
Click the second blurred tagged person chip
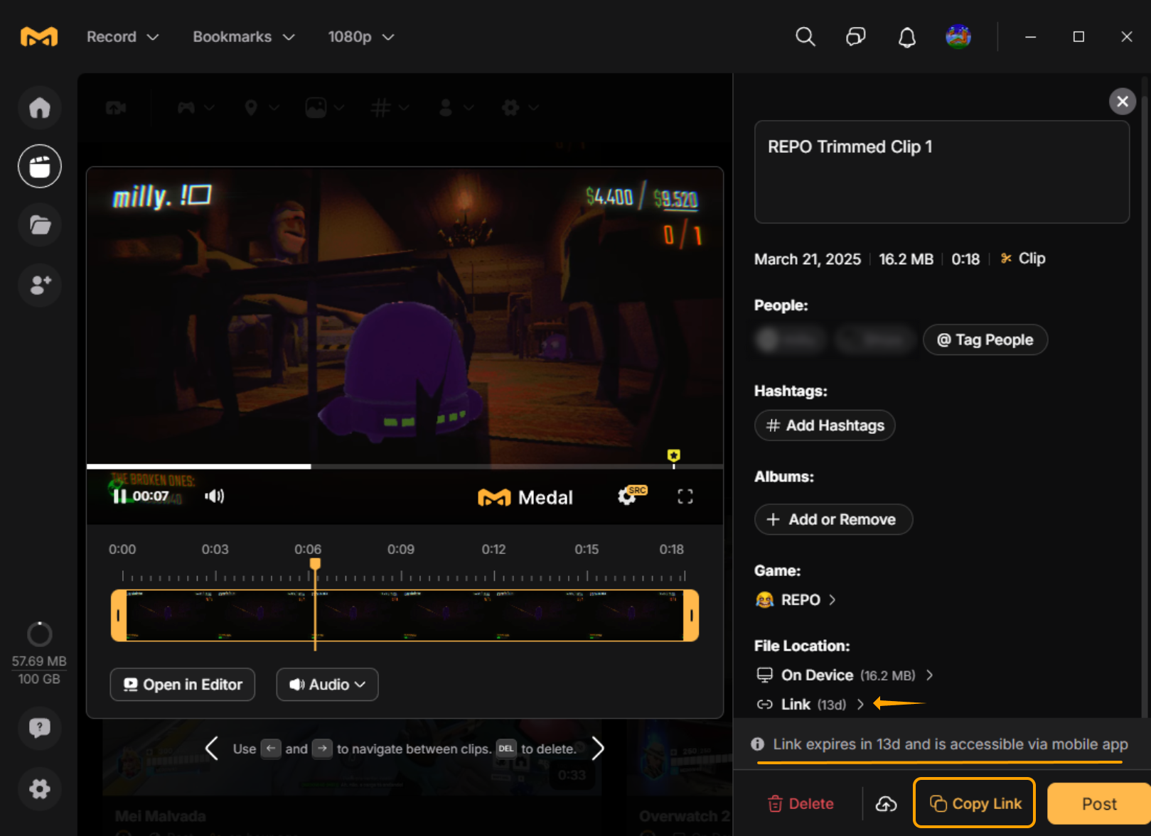point(874,340)
